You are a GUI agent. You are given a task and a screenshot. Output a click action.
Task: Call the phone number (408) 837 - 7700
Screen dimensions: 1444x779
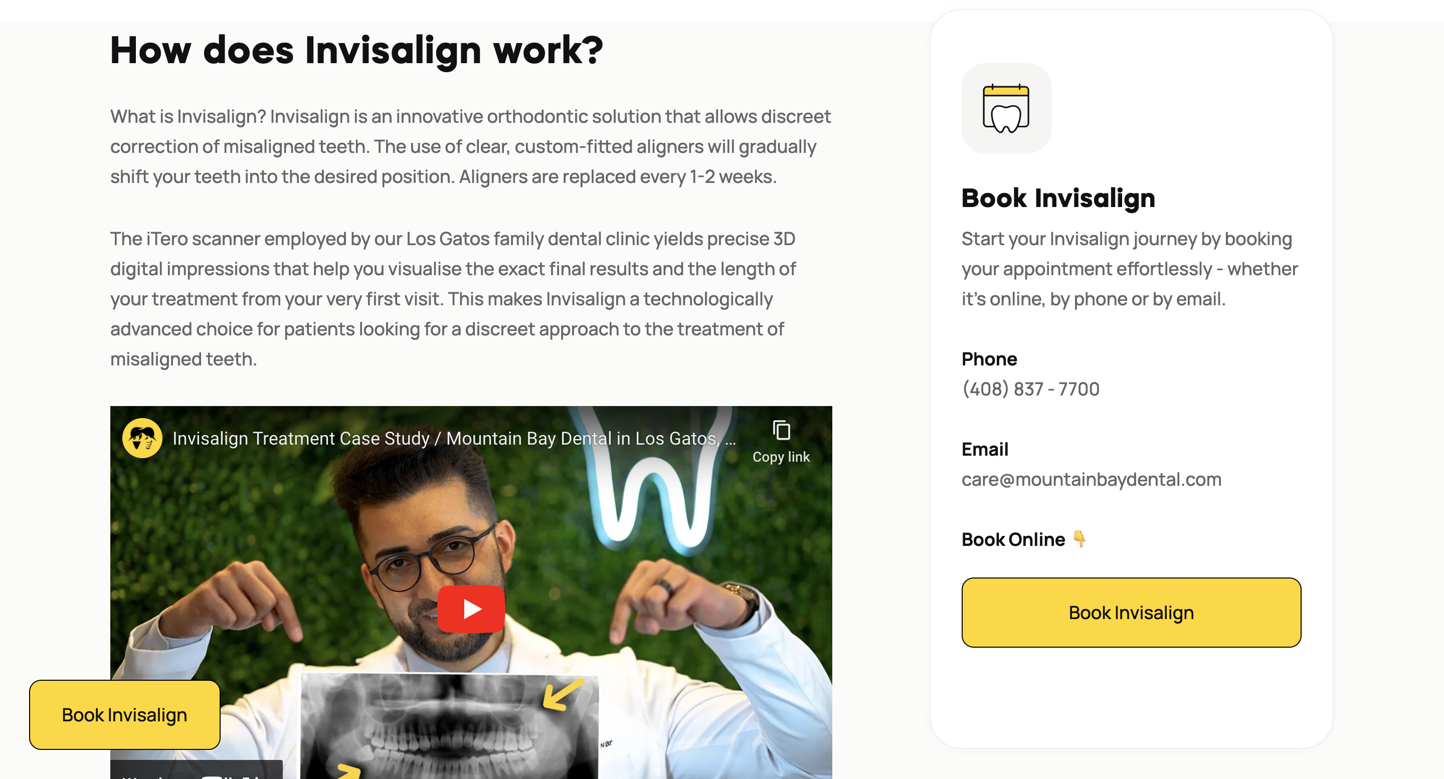[x=1030, y=389]
